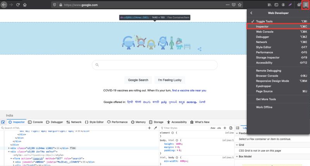Toggle the :hov pseudo-class panel
Image resolution: width=310 pixels, height=166 pixels.
213,128
